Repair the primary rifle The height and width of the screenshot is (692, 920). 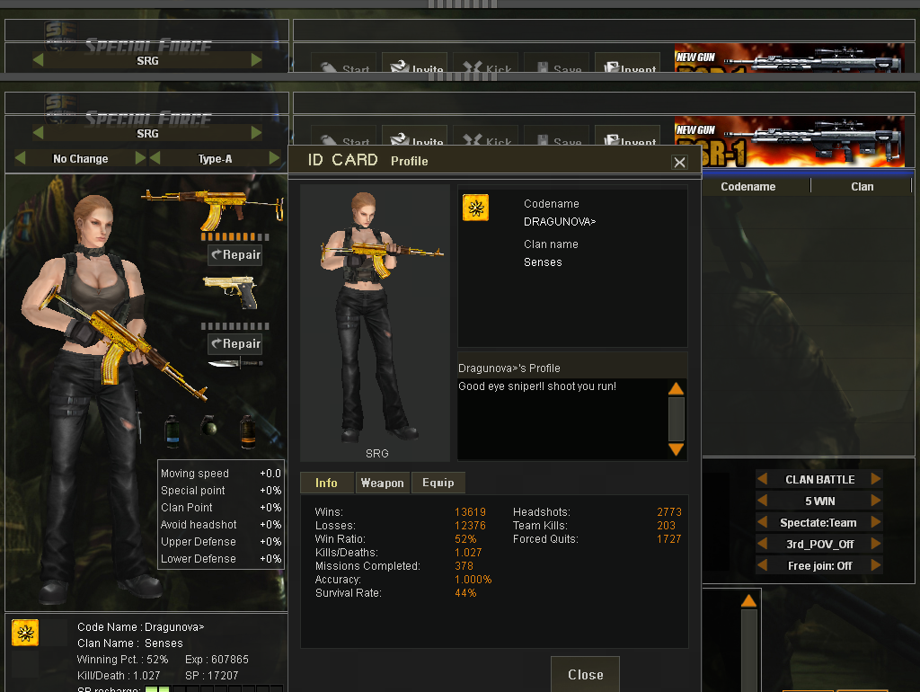(x=235, y=254)
